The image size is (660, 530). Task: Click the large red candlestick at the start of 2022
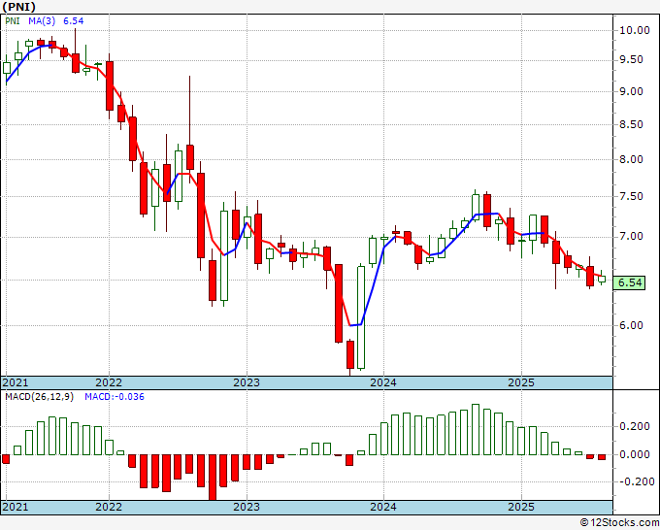(110, 85)
